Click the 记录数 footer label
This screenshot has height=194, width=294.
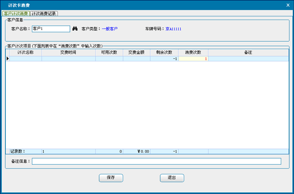point(18,151)
